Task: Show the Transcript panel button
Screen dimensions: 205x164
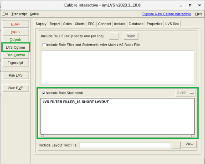Action: click(15, 63)
